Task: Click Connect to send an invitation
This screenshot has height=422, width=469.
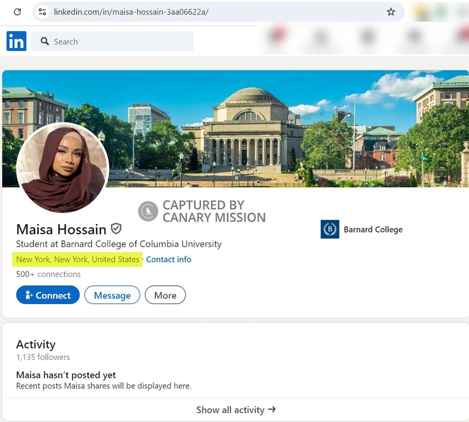Action: click(47, 295)
